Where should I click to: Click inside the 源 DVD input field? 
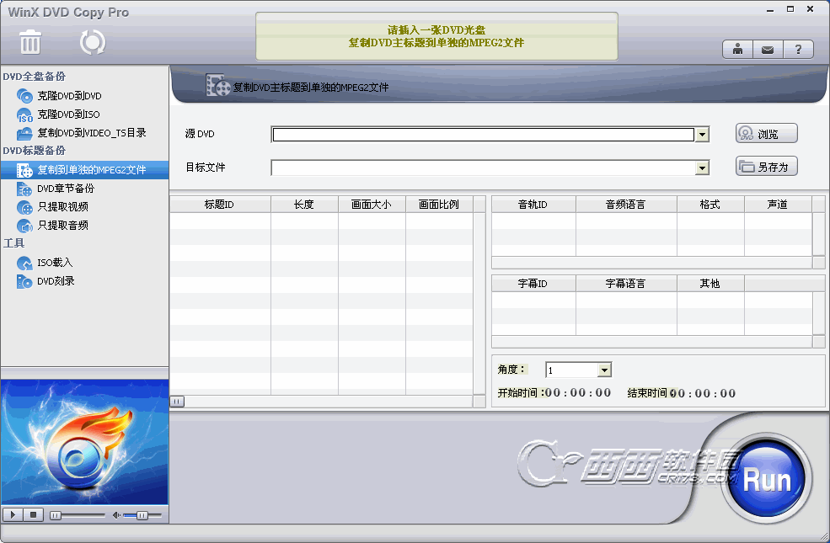point(483,135)
